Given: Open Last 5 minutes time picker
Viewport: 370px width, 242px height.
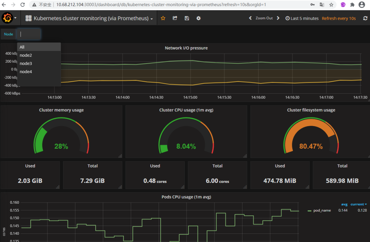Looking at the screenshot, I should pos(302,18).
